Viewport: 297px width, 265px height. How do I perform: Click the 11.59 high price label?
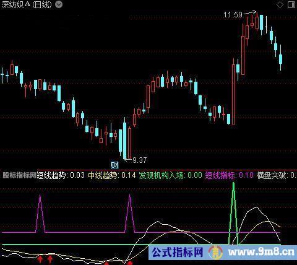point(233,15)
